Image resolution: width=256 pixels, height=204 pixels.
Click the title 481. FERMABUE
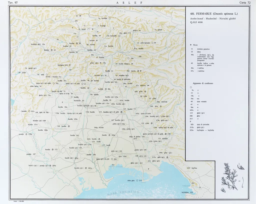point(214,14)
